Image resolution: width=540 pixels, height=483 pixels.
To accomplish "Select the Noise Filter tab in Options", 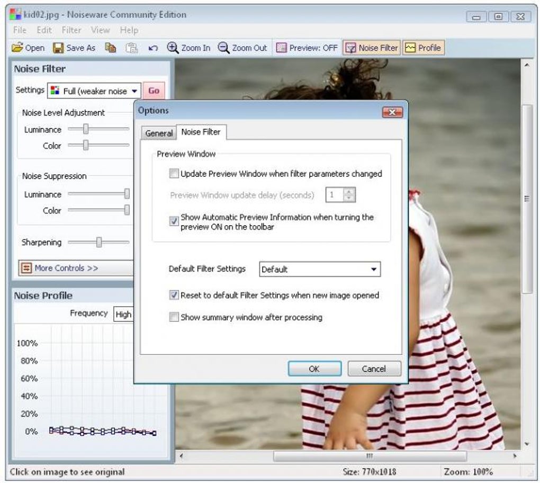I will tap(201, 132).
